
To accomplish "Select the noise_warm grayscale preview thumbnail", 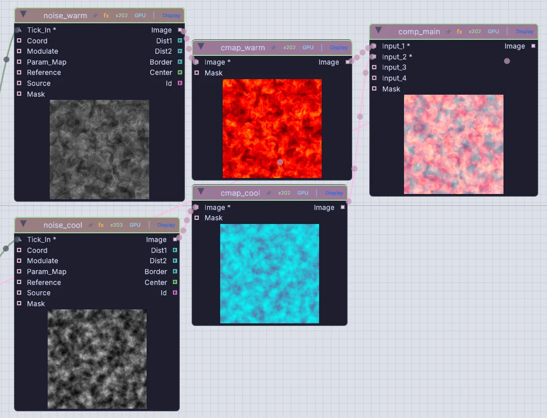I will [x=99, y=150].
